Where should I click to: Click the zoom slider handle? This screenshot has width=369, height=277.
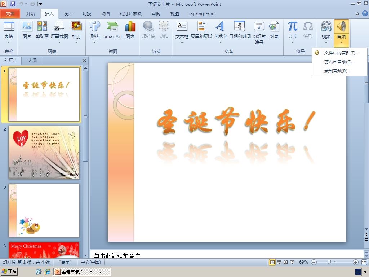(x=329, y=262)
